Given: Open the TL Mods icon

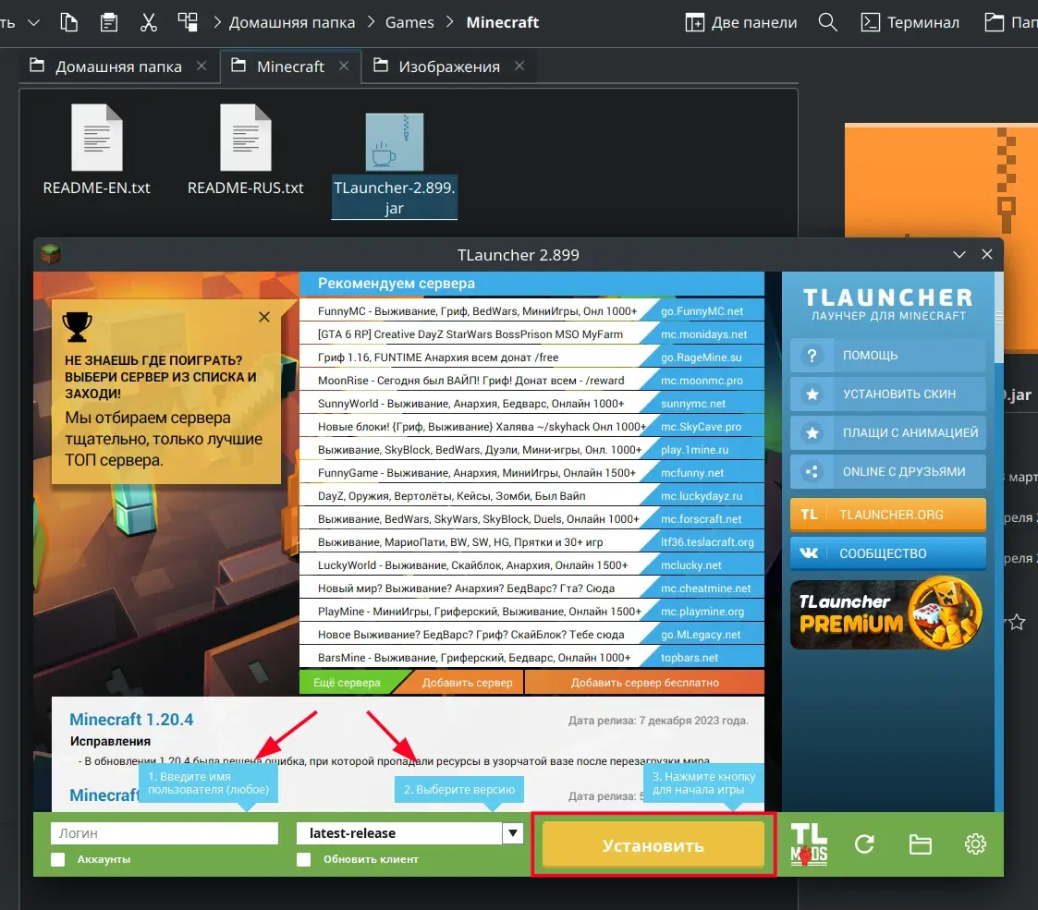Looking at the screenshot, I should (808, 844).
